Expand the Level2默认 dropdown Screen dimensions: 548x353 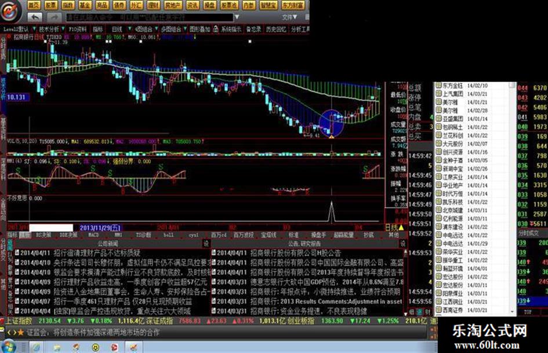[x=34, y=29]
